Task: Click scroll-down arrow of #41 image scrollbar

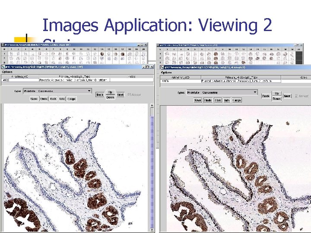Action: coord(152,230)
